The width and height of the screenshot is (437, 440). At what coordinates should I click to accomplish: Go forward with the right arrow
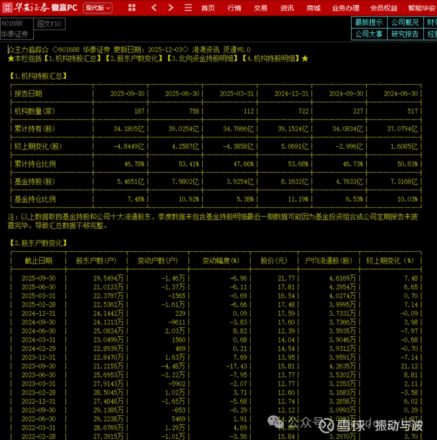coord(171,8)
